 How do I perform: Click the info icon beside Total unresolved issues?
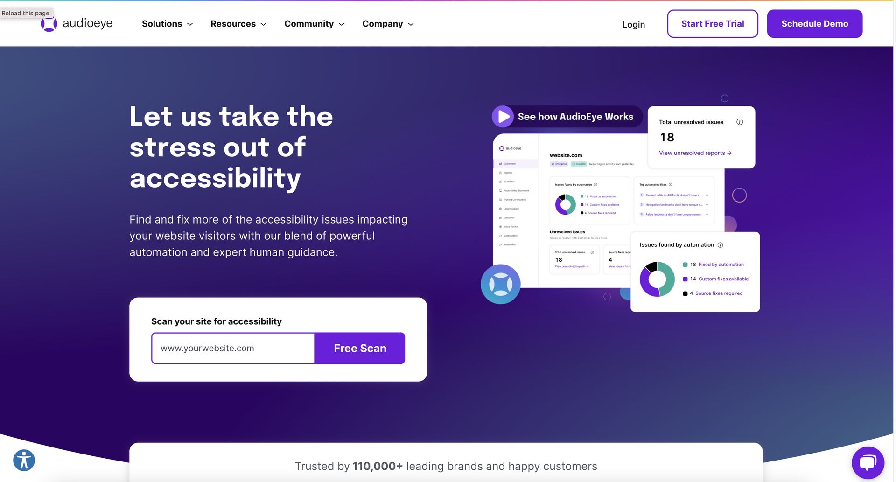tap(740, 122)
